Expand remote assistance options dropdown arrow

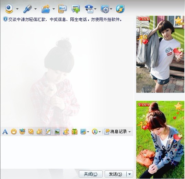[x=111, y=9]
